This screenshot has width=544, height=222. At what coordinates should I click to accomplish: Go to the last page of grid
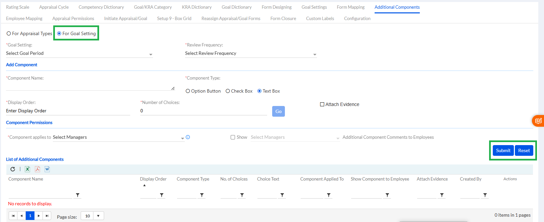pyautogui.click(x=47, y=216)
